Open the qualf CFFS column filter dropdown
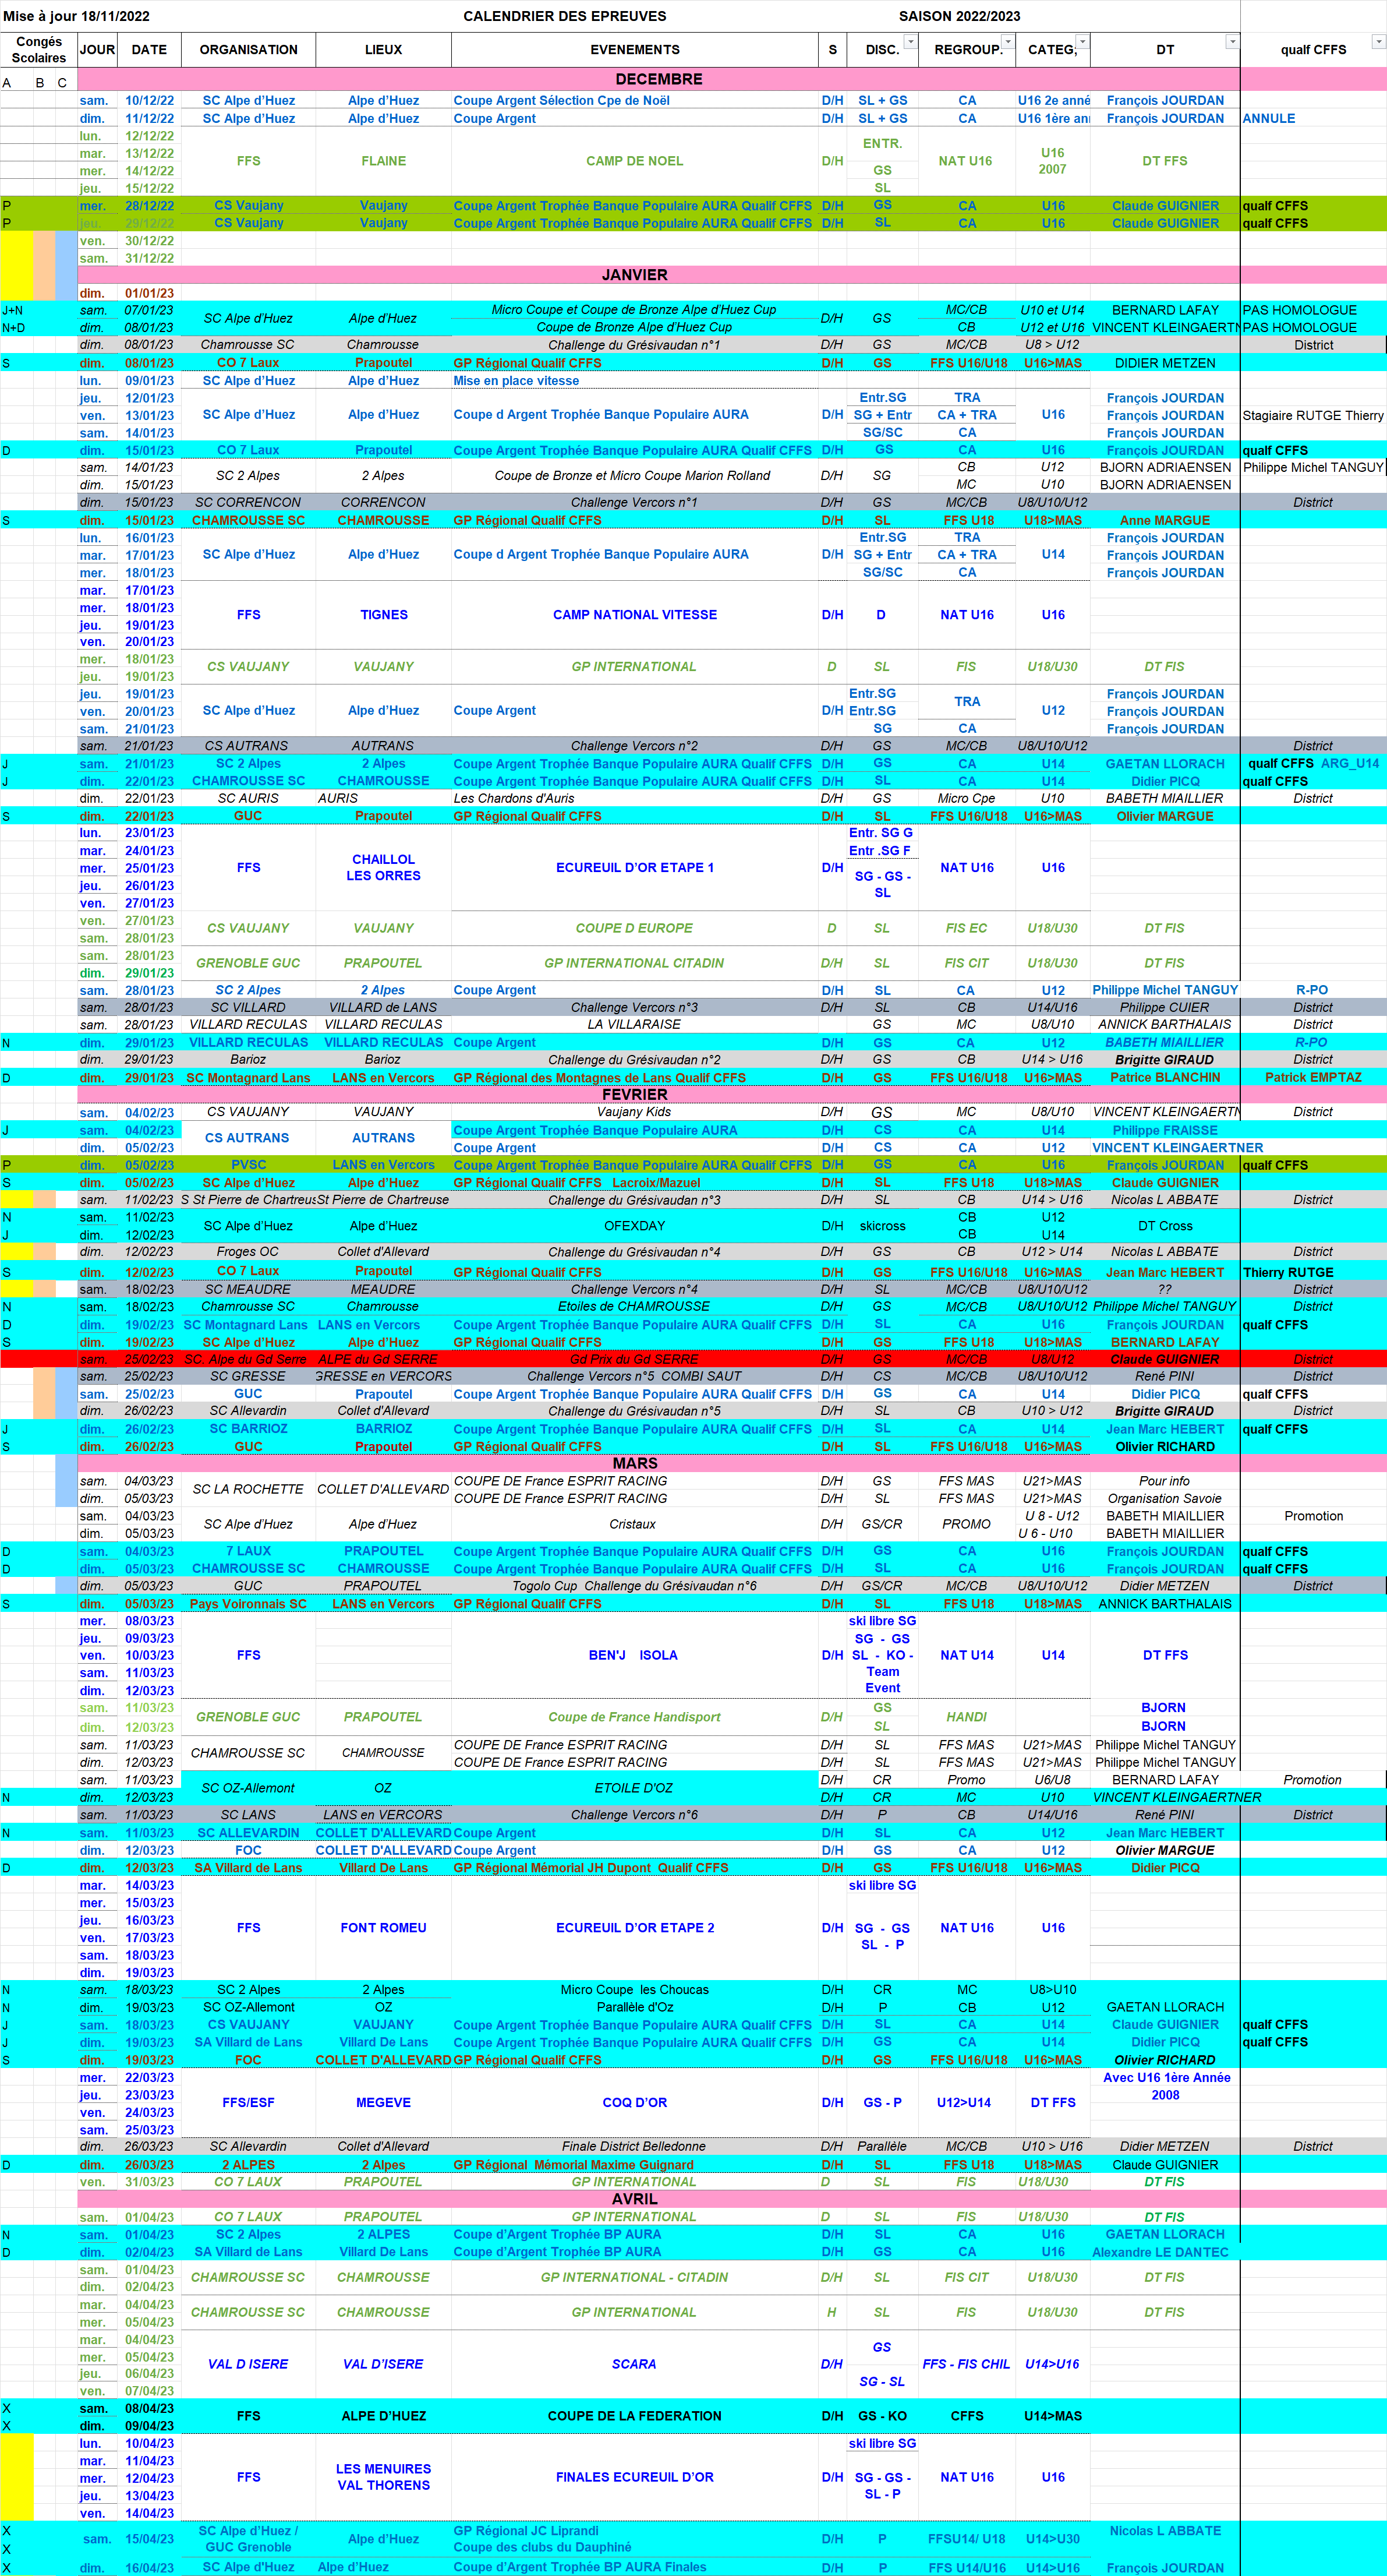1387x2576 pixels. [1379, 42]
